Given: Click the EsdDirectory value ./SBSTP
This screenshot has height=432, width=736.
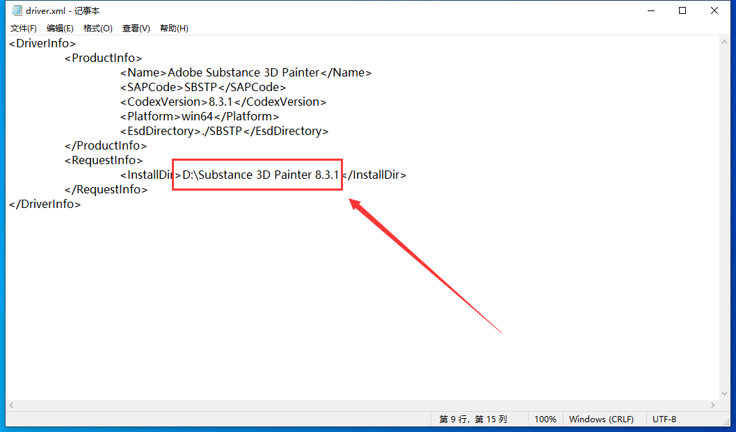Looking at the screenshot, I should (x=221, y=131).
